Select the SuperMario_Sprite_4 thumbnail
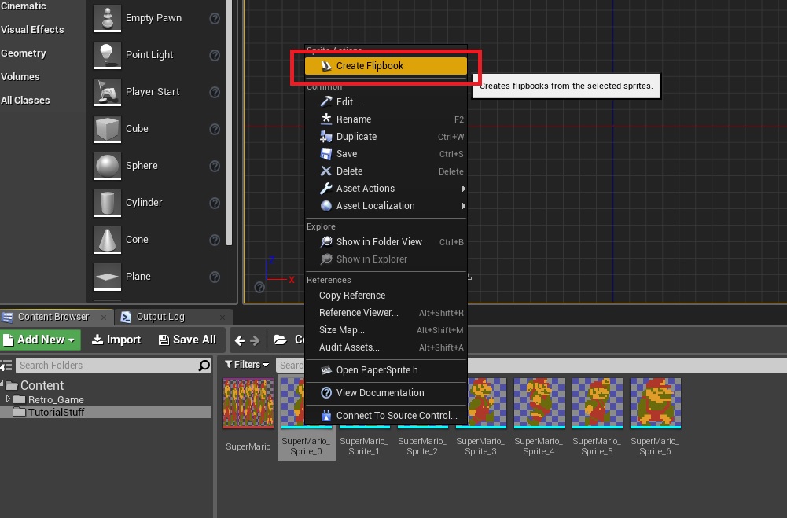 coord(539,403)
